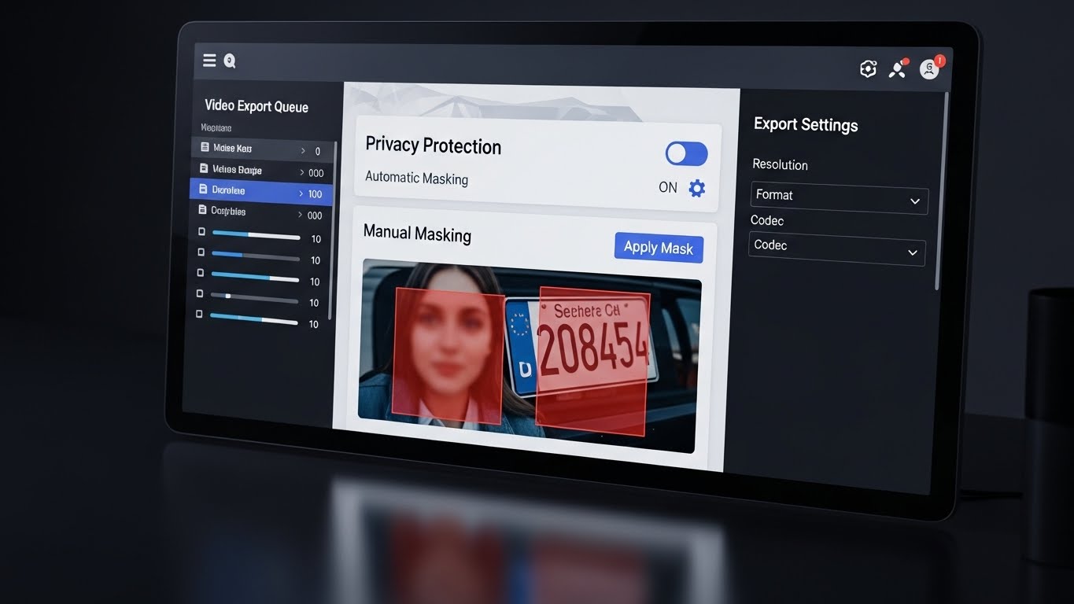Open the user profile avatar with badge
Viewport: 1074px width, 604px height.
(929, 69)
